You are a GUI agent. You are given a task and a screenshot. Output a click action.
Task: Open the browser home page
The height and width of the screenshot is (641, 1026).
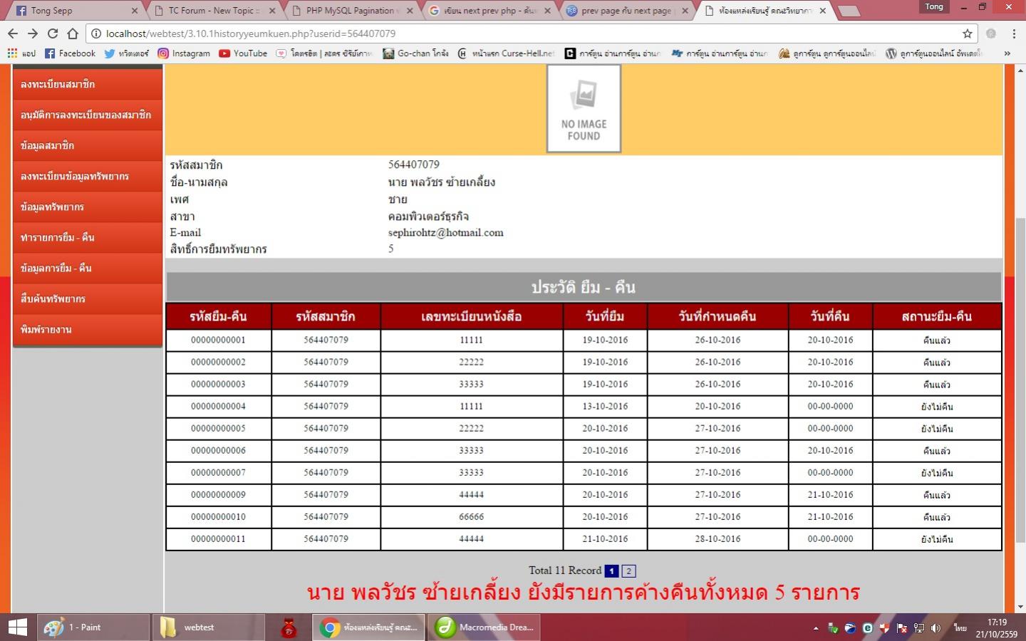(x=73, y=33)
